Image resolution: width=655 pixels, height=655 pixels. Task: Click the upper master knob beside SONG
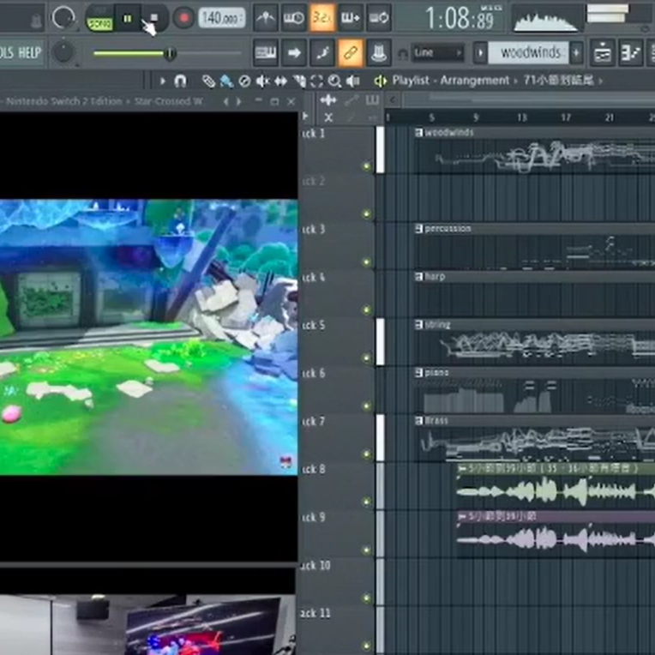click(x=63, y=17)
